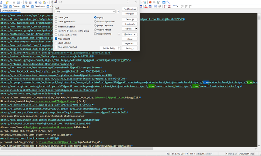Click the Save All toolbar icon

[x=18, y=2]
